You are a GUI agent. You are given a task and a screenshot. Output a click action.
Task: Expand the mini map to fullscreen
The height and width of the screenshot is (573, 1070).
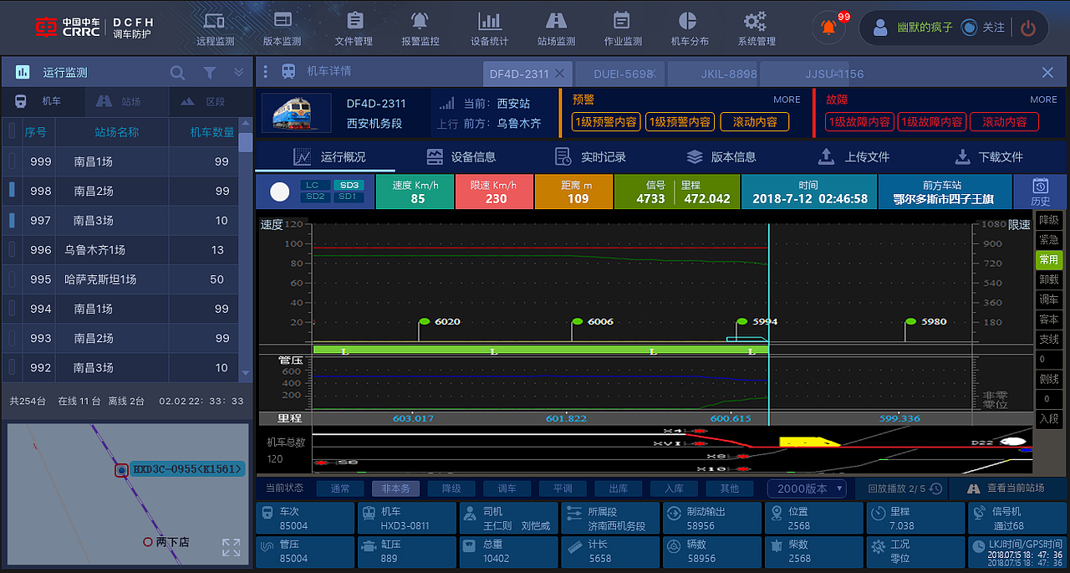click(x=232, y=548)
